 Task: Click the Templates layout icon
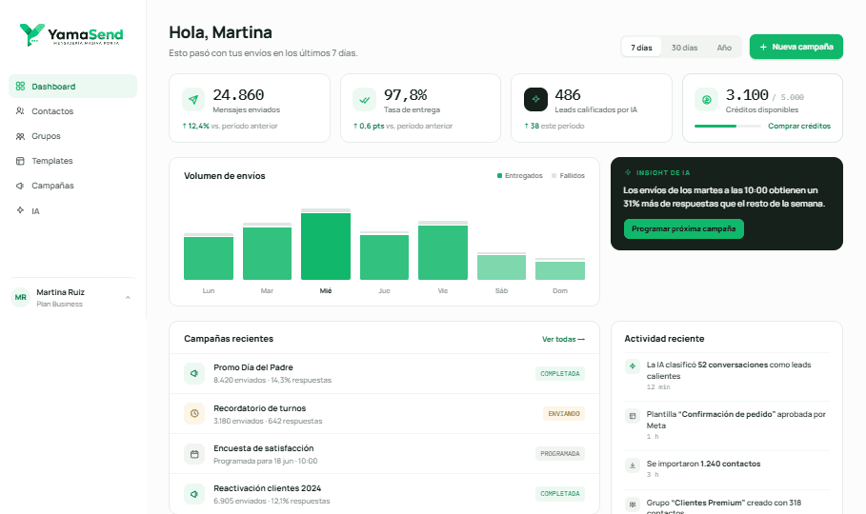coord(20,161)
